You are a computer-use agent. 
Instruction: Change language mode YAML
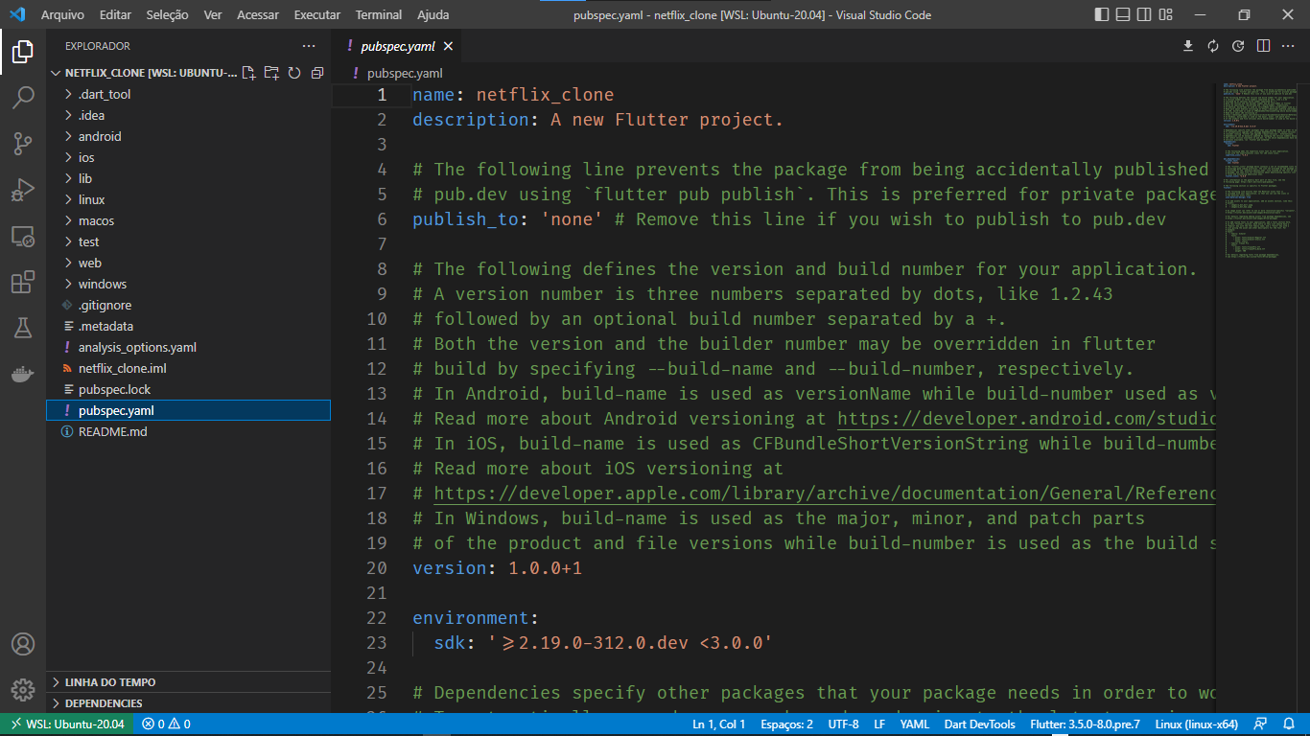pos(914,724)
